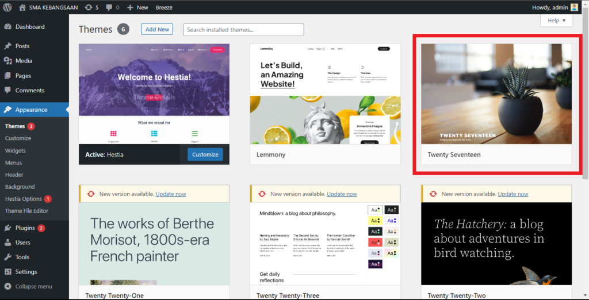Expand the Help dropdown
The height and width of the screenshot is (300, 589).
(x=556, y=21)
